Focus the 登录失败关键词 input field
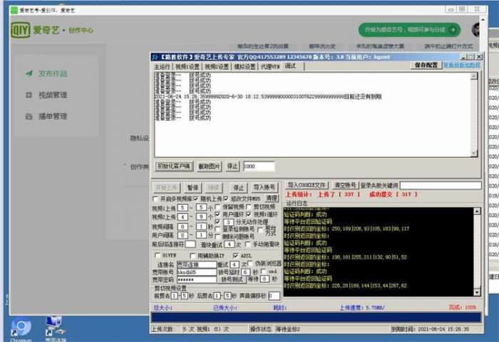 (441, 185)
